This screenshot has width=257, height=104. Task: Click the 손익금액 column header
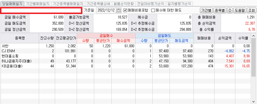click(225, 38)
